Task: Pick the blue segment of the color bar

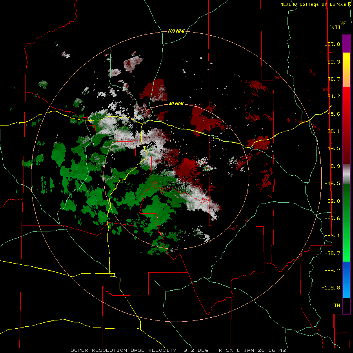Action: pyautogui.click(x=346, y=280)
